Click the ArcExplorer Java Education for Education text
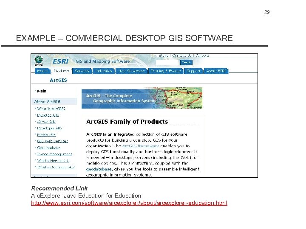Image resolution: width=306 pixels, height=229 pixels. point(86,195)
